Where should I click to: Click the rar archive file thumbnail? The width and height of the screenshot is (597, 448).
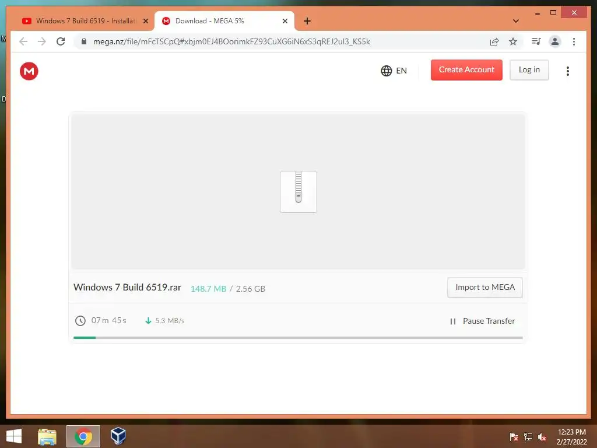(x=298, y=191)
